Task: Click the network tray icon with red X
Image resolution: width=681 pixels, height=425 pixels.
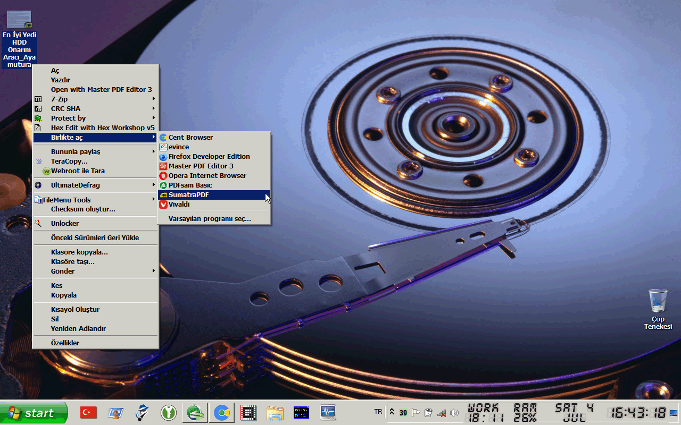Action: (441, 413)
